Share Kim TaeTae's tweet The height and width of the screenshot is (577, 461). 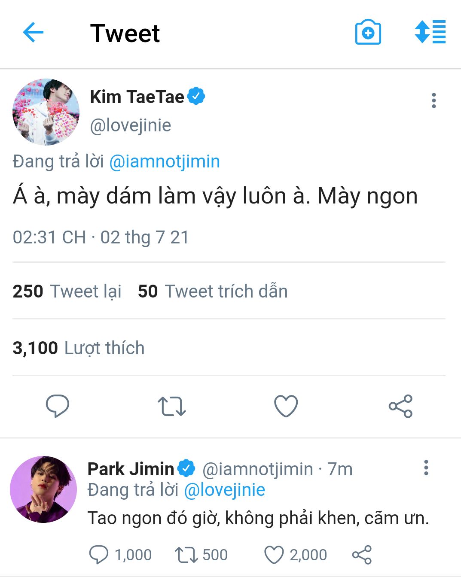click(400, 406)
